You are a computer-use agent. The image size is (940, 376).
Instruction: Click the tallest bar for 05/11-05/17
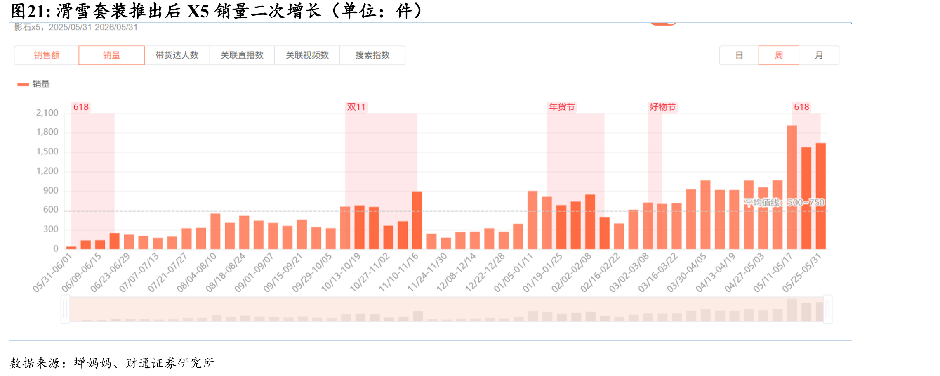tap(792, 187)
